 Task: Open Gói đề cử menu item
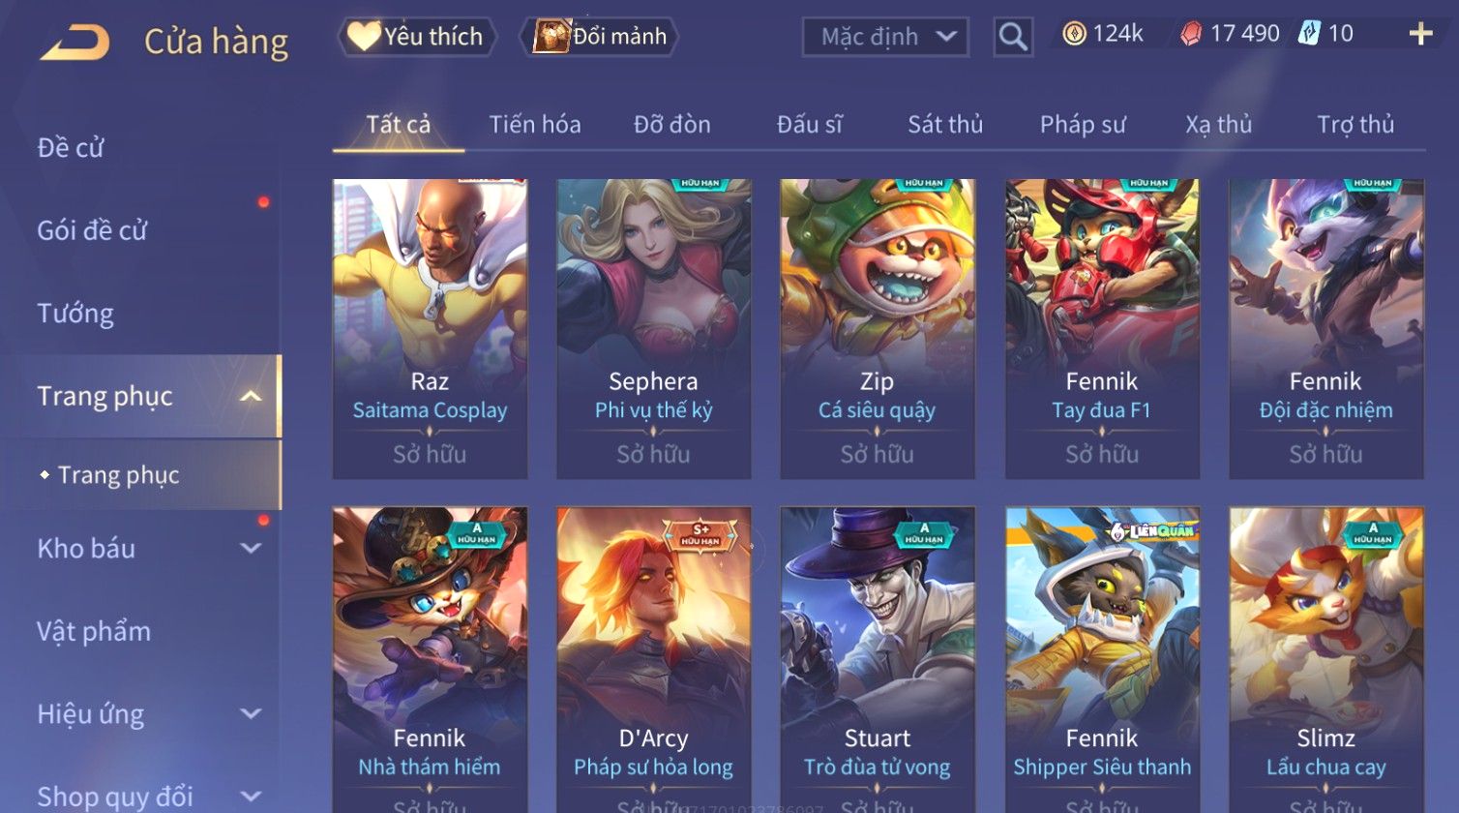tap(92, 230)
